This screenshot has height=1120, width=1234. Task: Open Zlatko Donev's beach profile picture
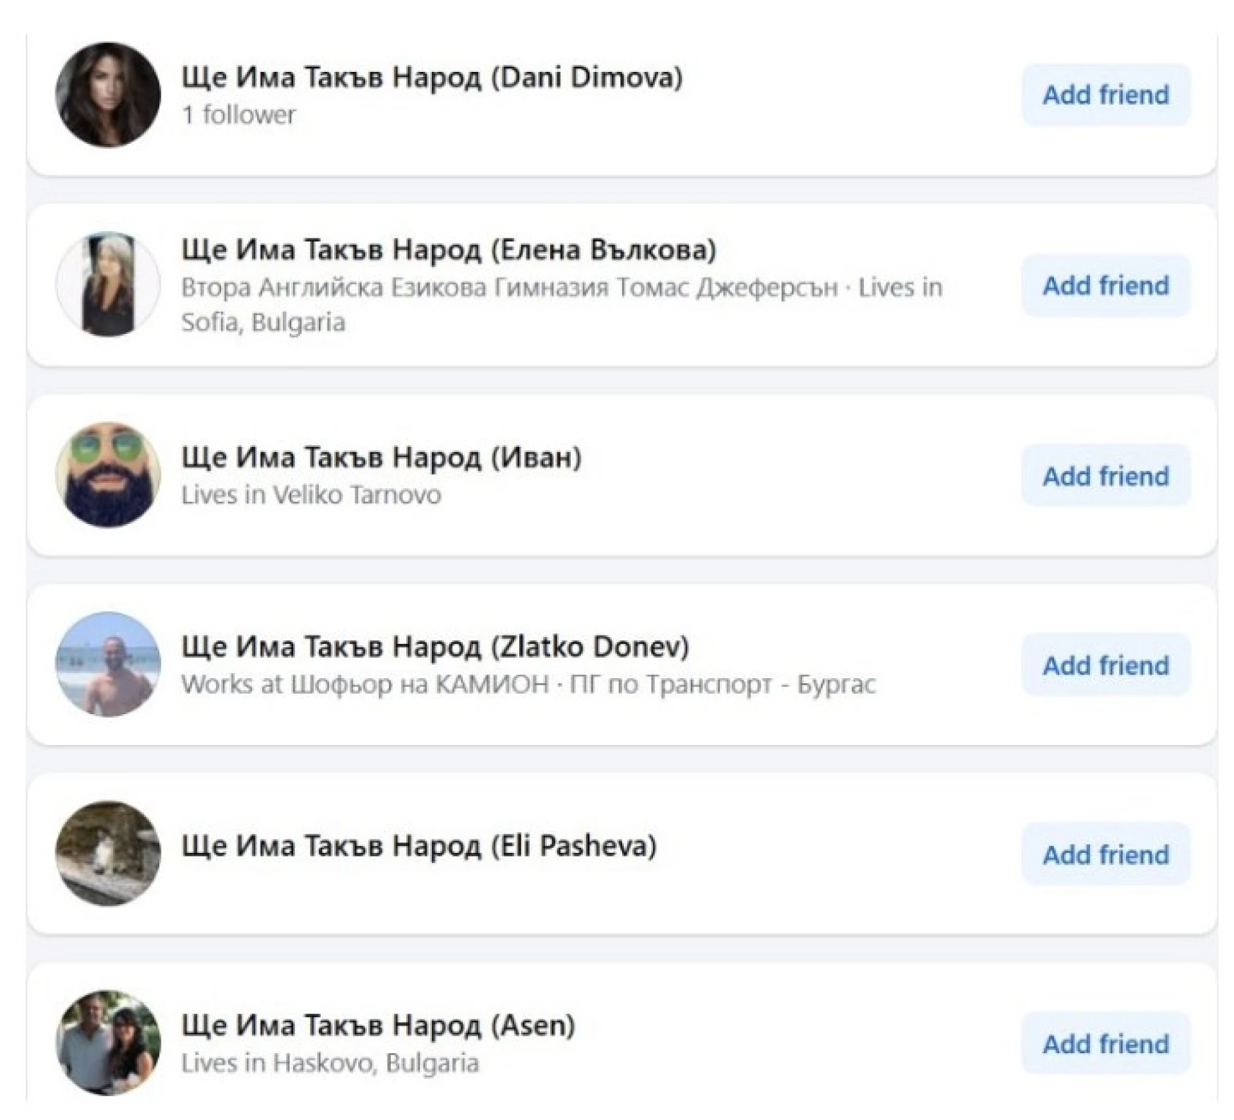pyautogui.click(x=108, y=664)
